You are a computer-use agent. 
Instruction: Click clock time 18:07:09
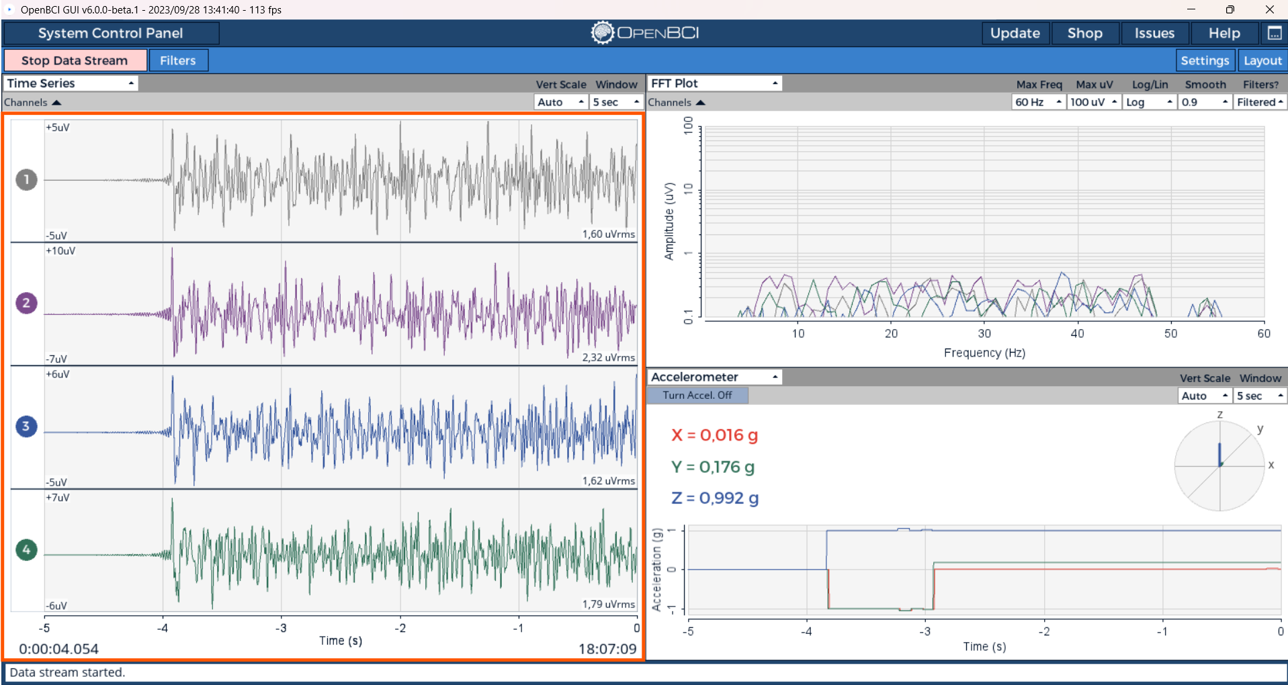tap(607, 649)
